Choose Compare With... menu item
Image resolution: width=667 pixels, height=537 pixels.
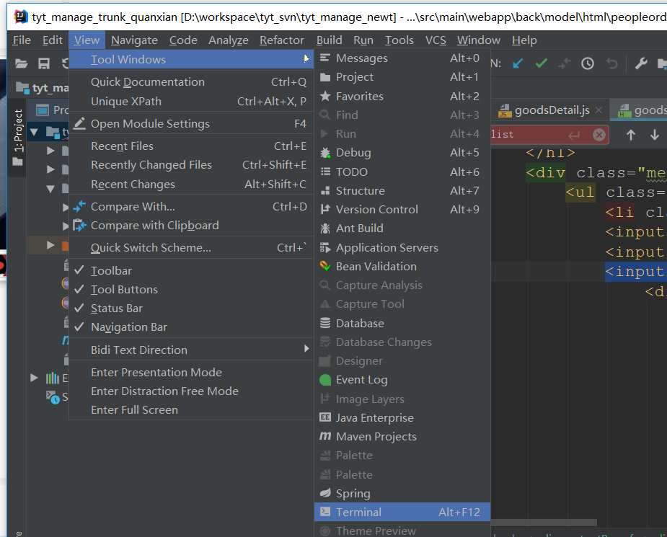coord(191,206)
